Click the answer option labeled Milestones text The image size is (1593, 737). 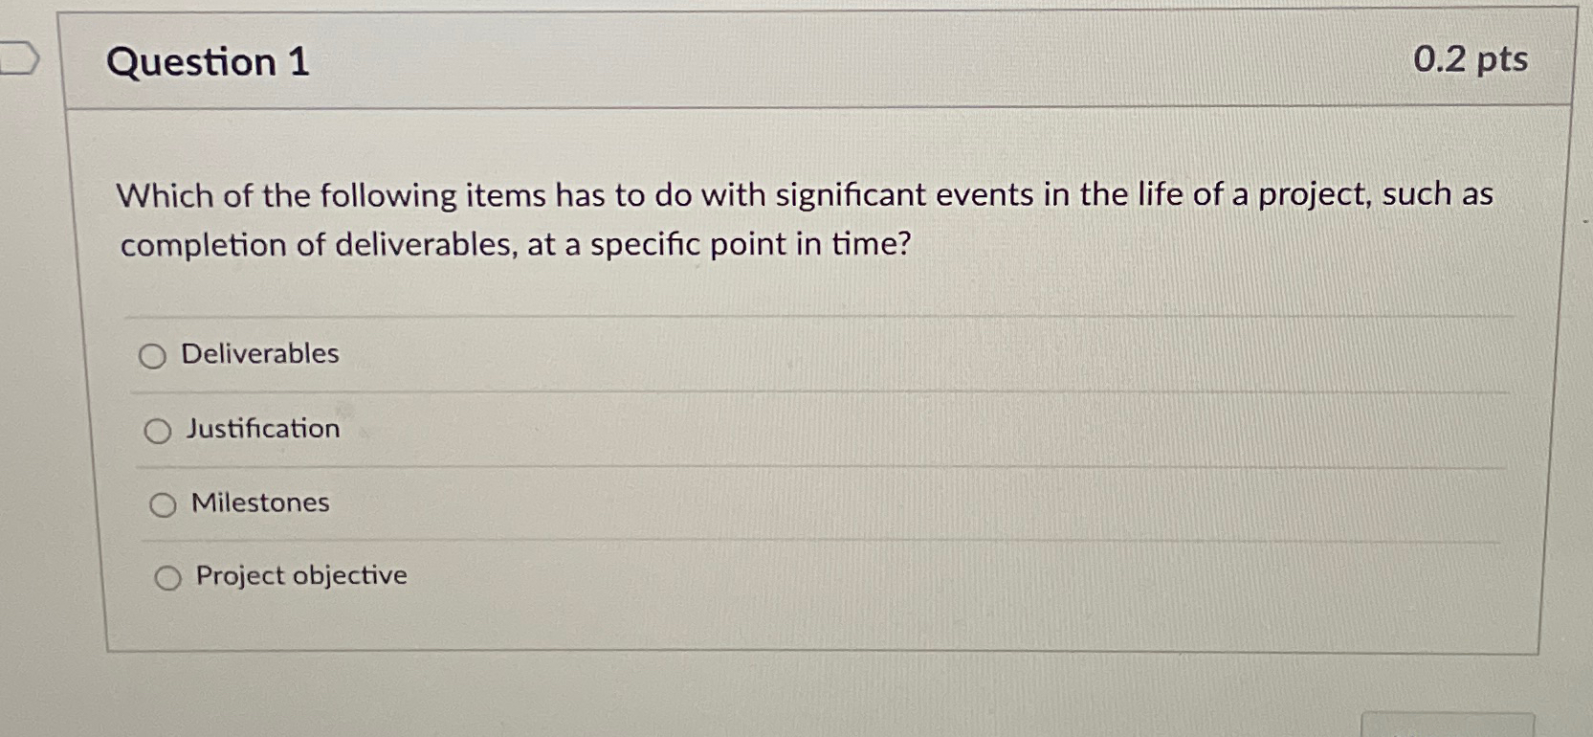(260, 502)
